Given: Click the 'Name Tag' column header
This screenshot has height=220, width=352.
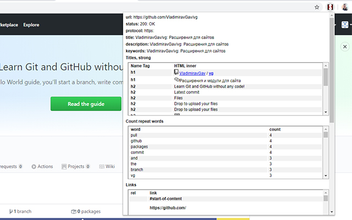Looking at the screenshot, I should pyautogui.click(x=140, y=66).
